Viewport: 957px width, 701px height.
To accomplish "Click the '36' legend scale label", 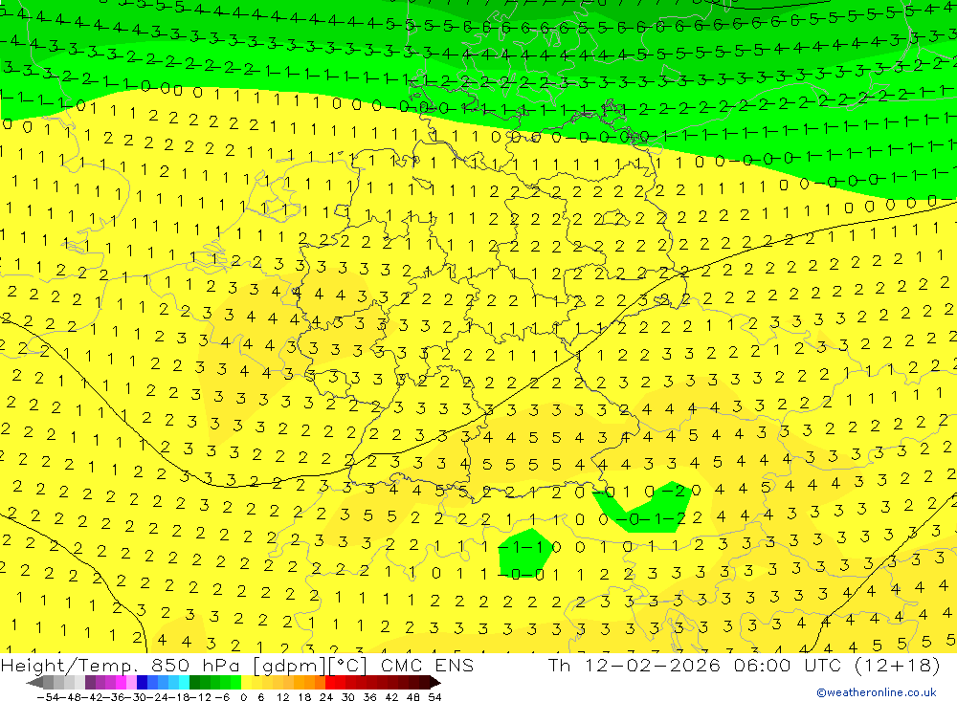I will click(369, 697).
